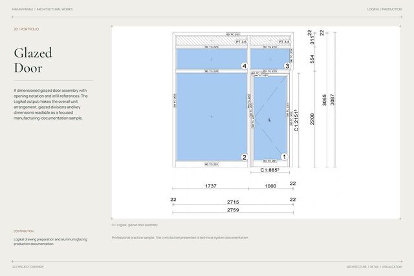Click the "20 / PROJECT OVERVIEW" footer text
This screenshot has width=414, height=276.
(28, 267)
